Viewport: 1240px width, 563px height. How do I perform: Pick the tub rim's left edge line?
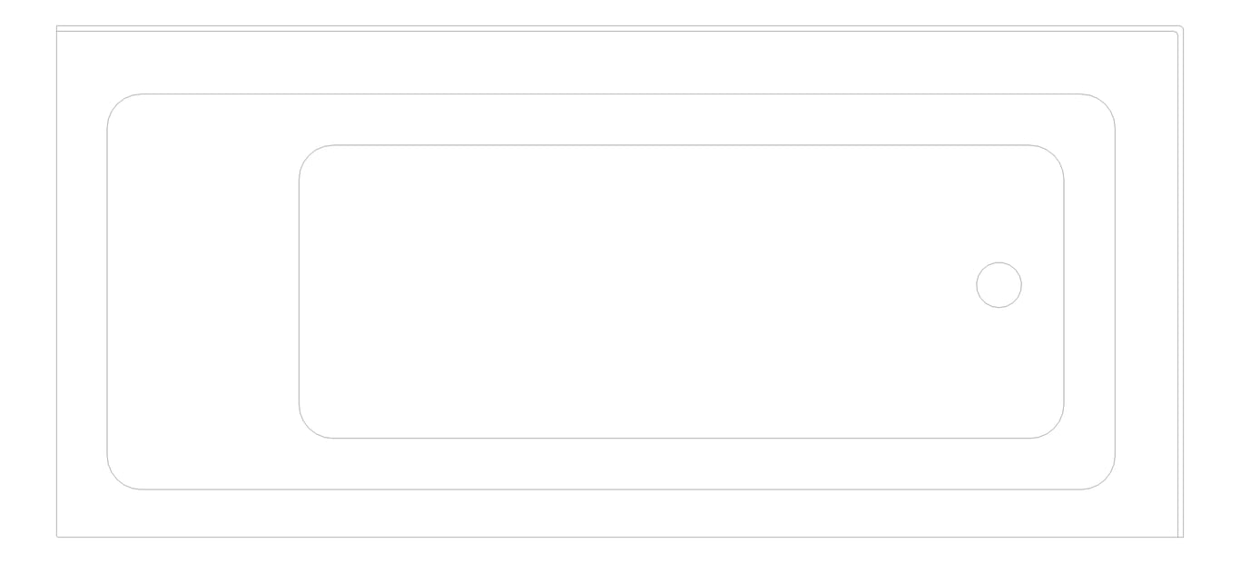coord(107,291)
